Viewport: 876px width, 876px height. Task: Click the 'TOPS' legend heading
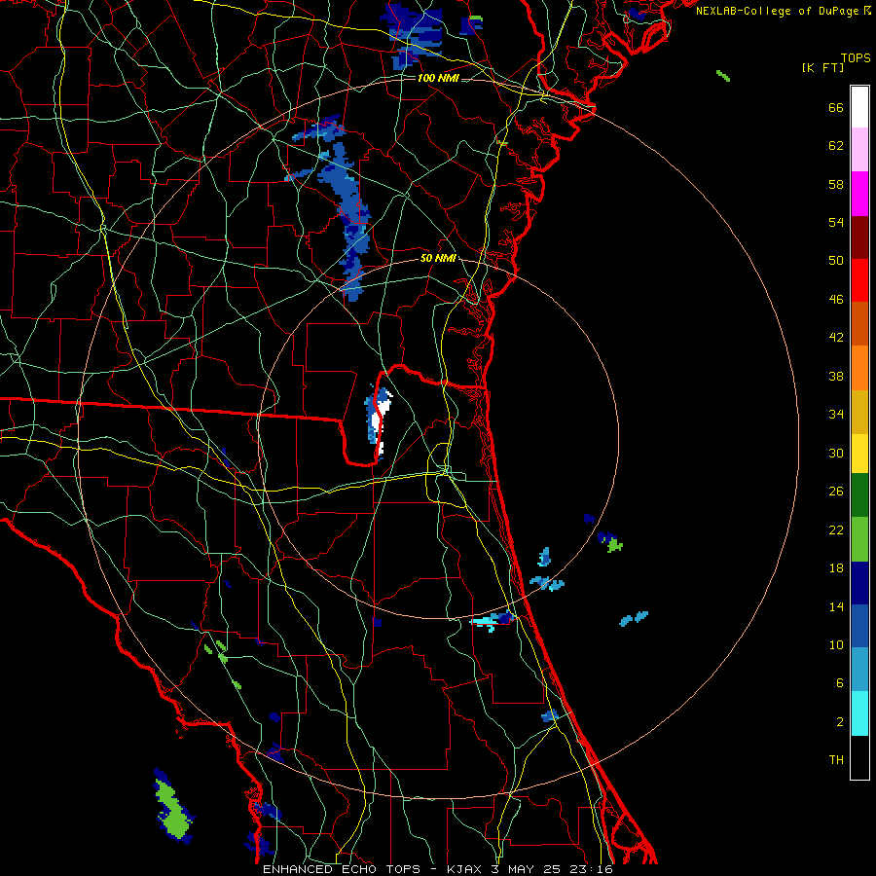click(x=856, y=58)
